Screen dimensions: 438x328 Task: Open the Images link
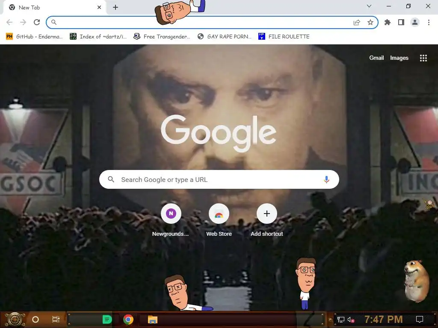399,58
